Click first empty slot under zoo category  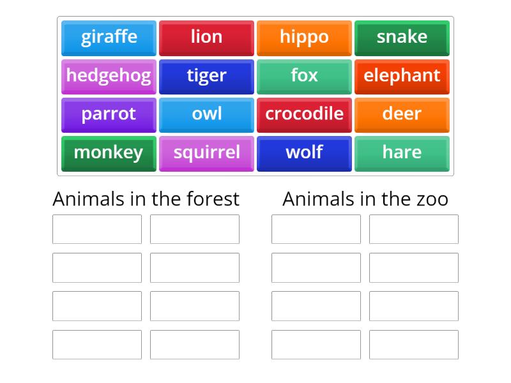(x=316, y=229)
